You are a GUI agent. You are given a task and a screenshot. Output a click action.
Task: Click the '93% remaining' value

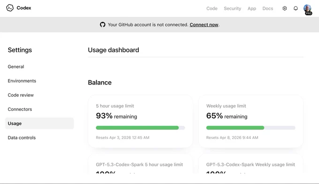click(x=116, y=116)
